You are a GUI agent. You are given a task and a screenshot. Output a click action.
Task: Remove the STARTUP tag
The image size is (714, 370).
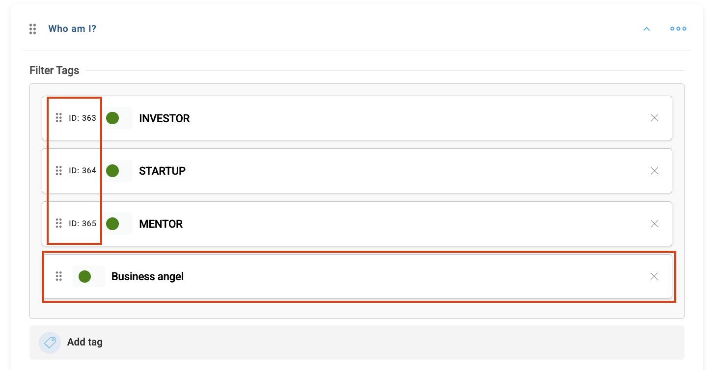pos(654,171)
